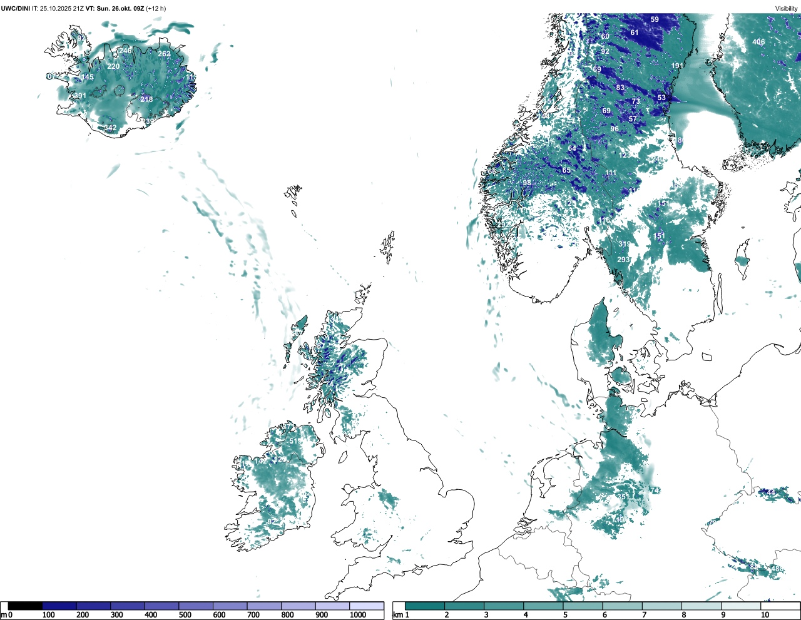This screenshot has width=801, height=620.
Task: Select the dark teal 1–2 km legend segment
Action: (425, 606)
